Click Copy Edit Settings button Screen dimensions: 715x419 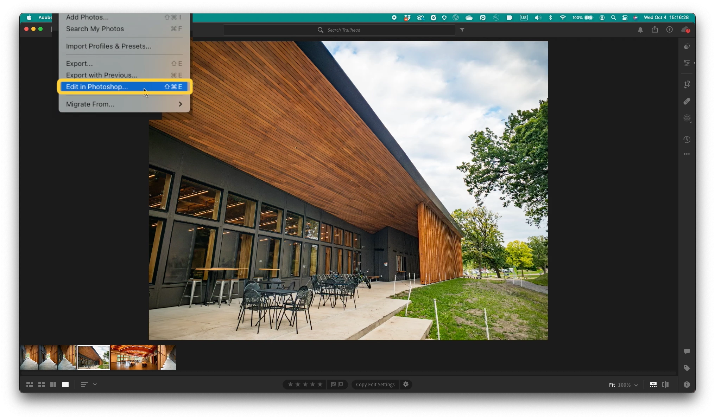(375, 385)
